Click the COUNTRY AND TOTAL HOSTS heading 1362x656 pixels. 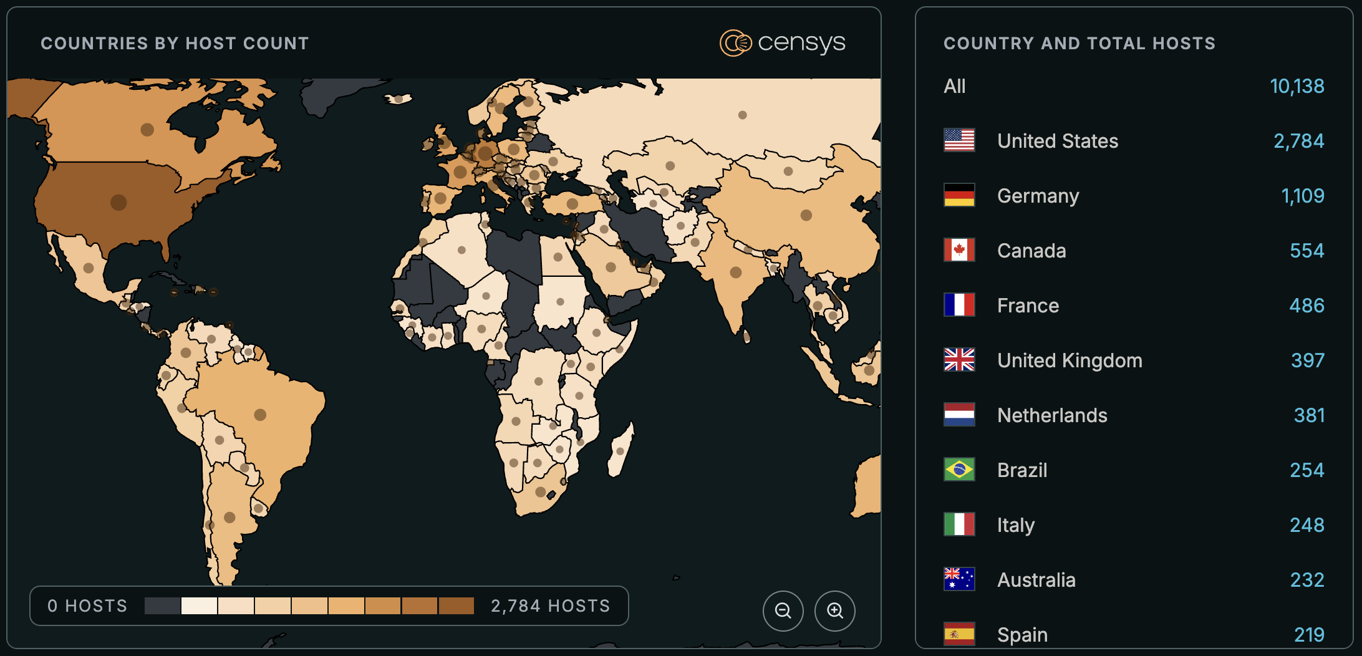(1079, 43)
